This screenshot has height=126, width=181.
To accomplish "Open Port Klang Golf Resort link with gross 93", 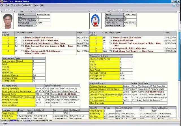I will coord(45,43).
